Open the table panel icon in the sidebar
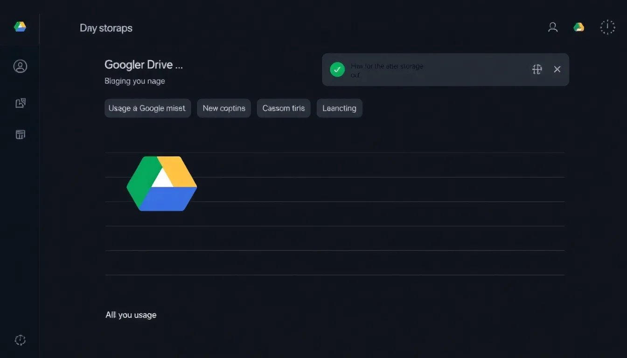Image resolution: width=627 pixels, height=358 pixels. click(20, 135)
